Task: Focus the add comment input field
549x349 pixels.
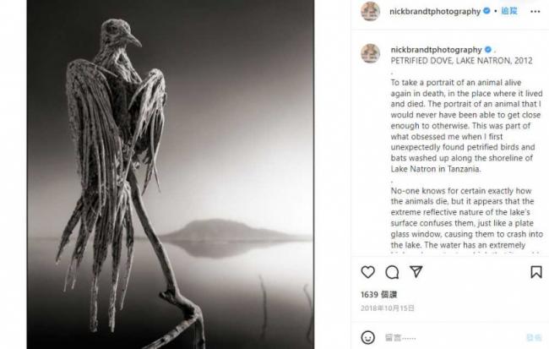Action: [x=452, y=338]
